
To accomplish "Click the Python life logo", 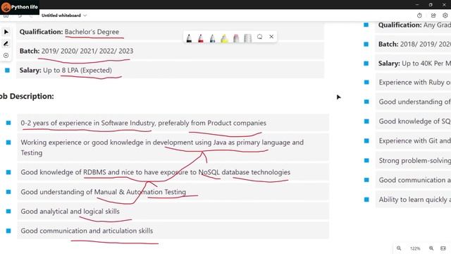I will 19,7.
